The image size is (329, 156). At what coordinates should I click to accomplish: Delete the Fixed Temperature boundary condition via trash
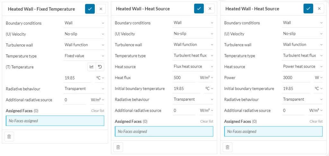(x=9, y=137)
